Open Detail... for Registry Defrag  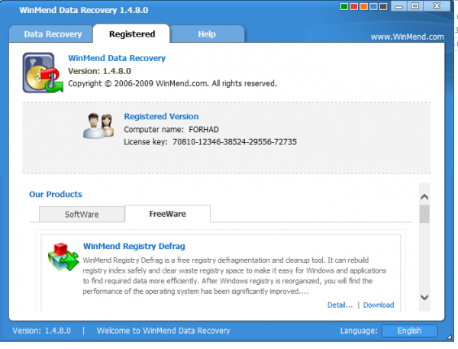[x=340, y=305]
